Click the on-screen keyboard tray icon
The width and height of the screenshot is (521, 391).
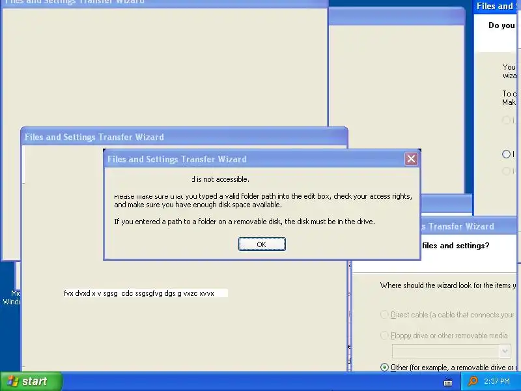point(448,383)
